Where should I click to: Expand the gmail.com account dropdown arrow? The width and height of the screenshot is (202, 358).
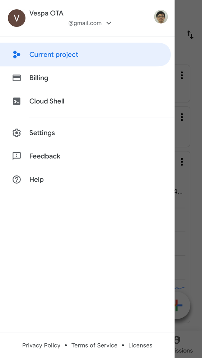109,23
